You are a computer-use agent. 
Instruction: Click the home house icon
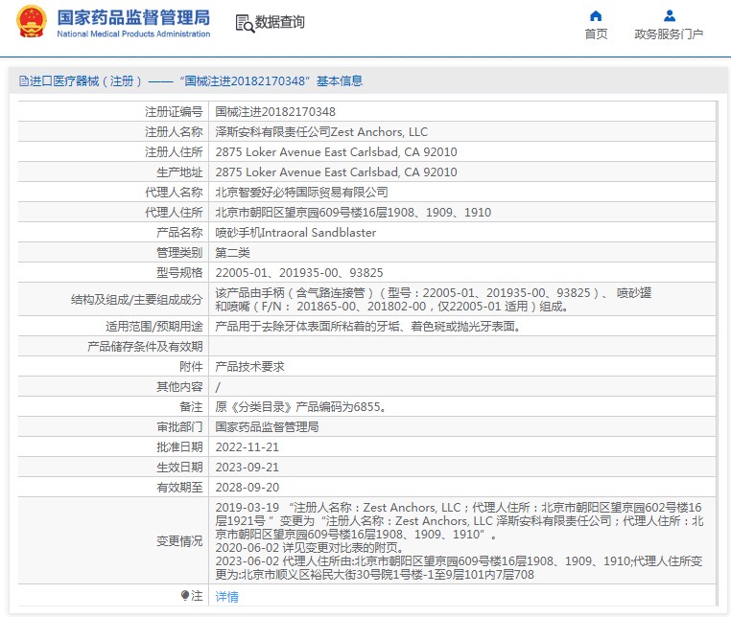[596, 16]
